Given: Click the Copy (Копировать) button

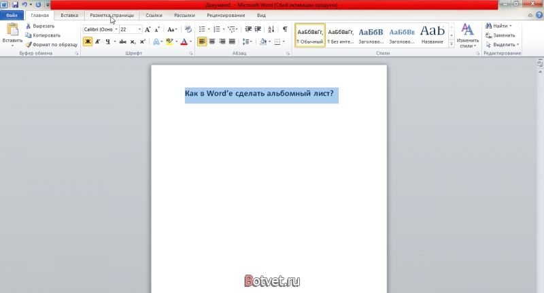Looking at the screenshot, I should pyautogui.click(x=43, y=35).
